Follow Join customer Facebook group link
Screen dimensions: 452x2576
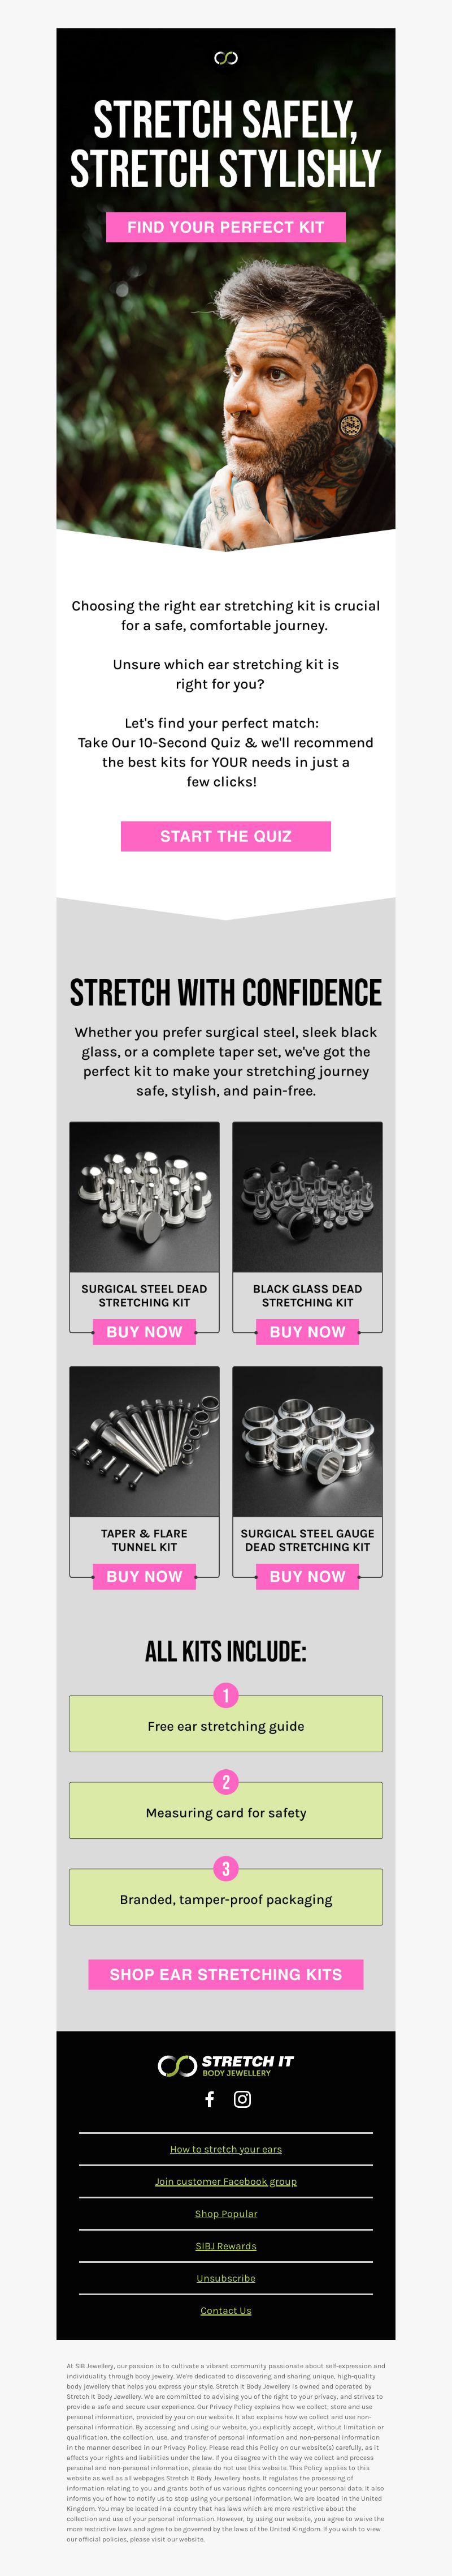(x=225, y=2181)
